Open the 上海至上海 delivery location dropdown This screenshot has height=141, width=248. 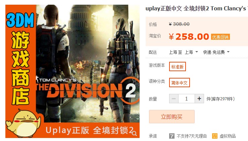pos(184,52)
